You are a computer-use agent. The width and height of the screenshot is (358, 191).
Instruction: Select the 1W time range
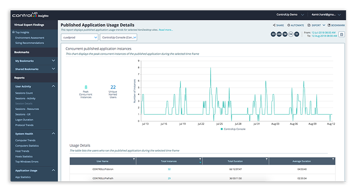click(285, 34)
